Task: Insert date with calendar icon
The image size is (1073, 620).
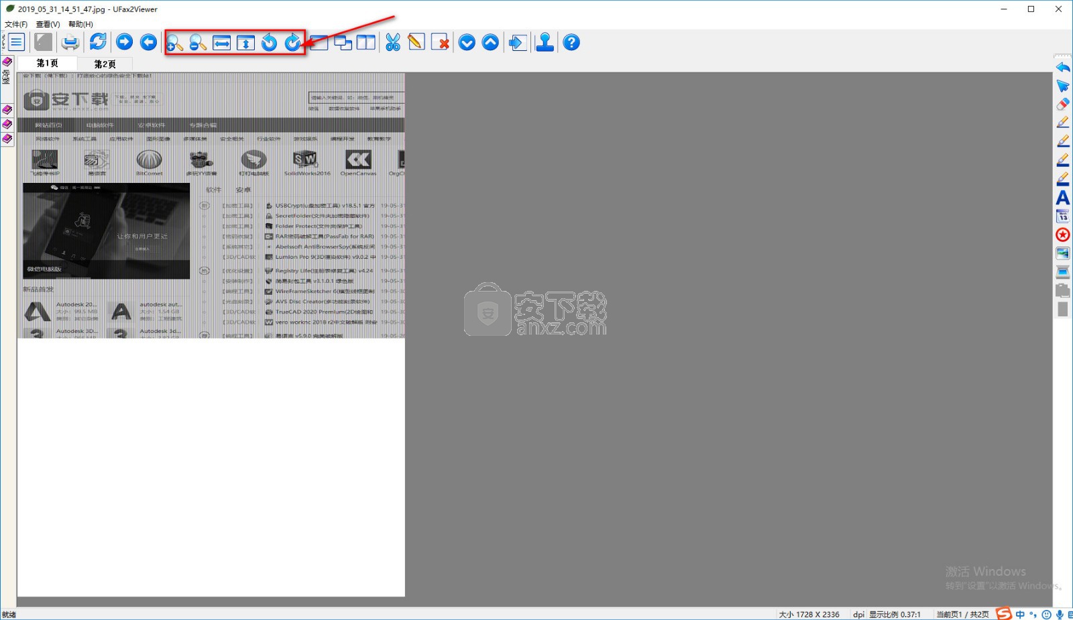Action: point(1063,216)
